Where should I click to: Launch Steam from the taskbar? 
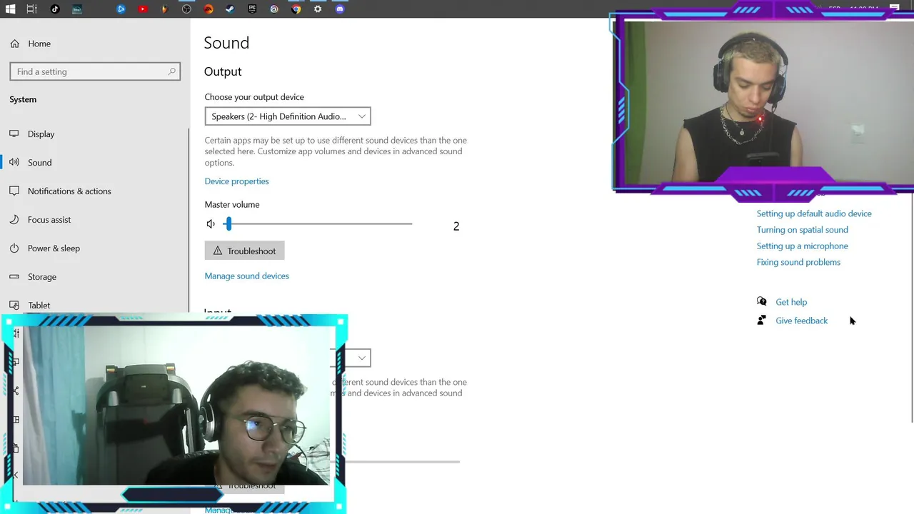[231, 9]
